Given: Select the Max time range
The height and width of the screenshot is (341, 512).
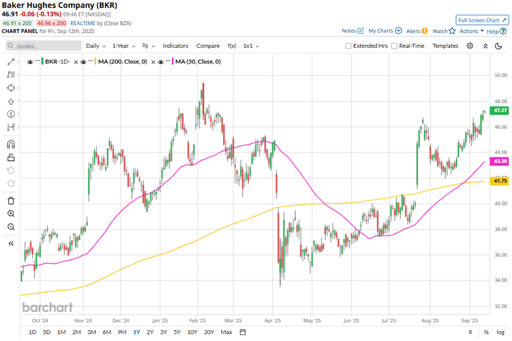Looking at the screenshot, I should pos(226,332).
